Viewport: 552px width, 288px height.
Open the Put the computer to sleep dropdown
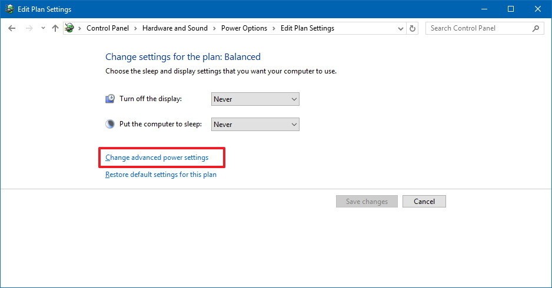click(255, 125)
